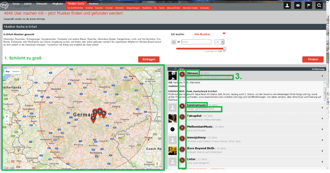This screenshot has height=173, width=330.
Task: Expand MellenniumMusic's entry with arrow
Action: click(322, 129)
